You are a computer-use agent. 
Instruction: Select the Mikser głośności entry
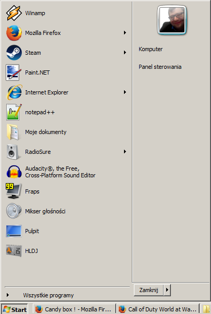tap(66, 211)
